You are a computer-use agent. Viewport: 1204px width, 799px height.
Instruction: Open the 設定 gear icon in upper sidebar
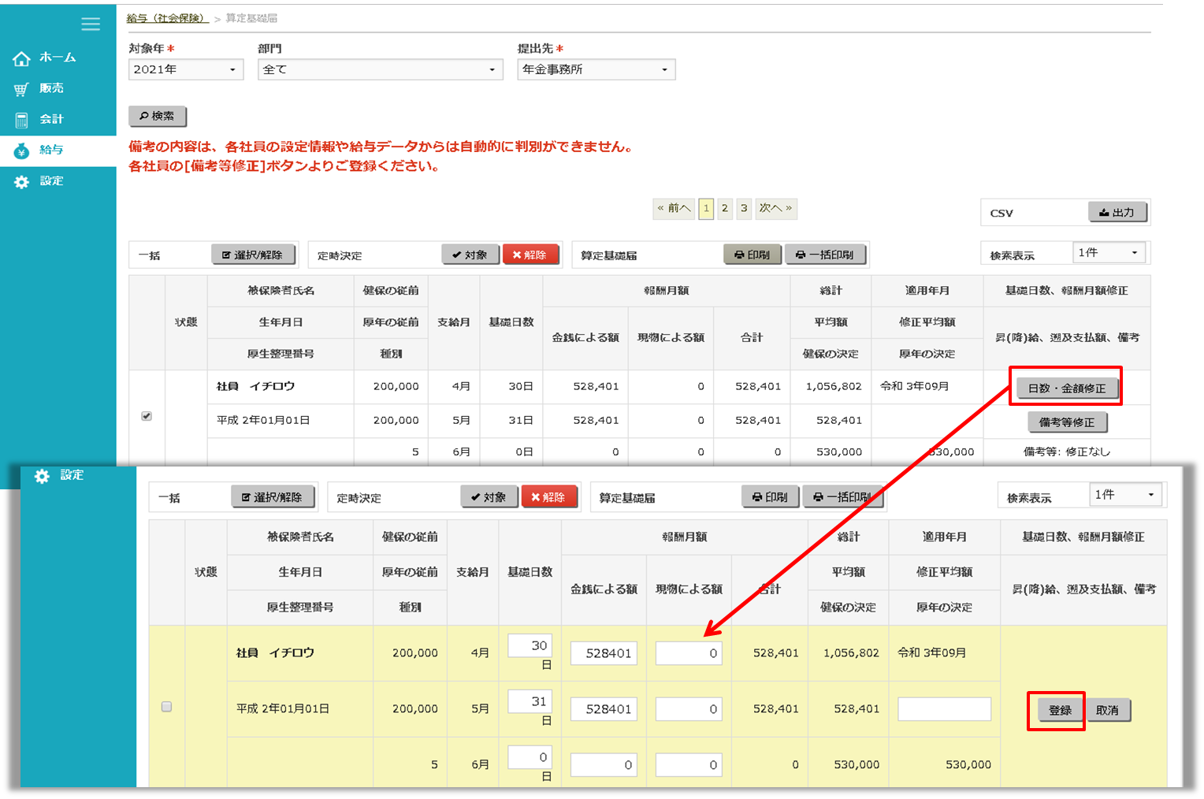[x=21, y=181]
